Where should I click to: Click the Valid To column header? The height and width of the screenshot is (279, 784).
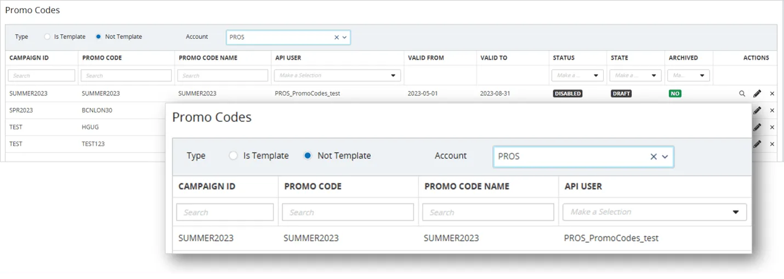(494, 58)
